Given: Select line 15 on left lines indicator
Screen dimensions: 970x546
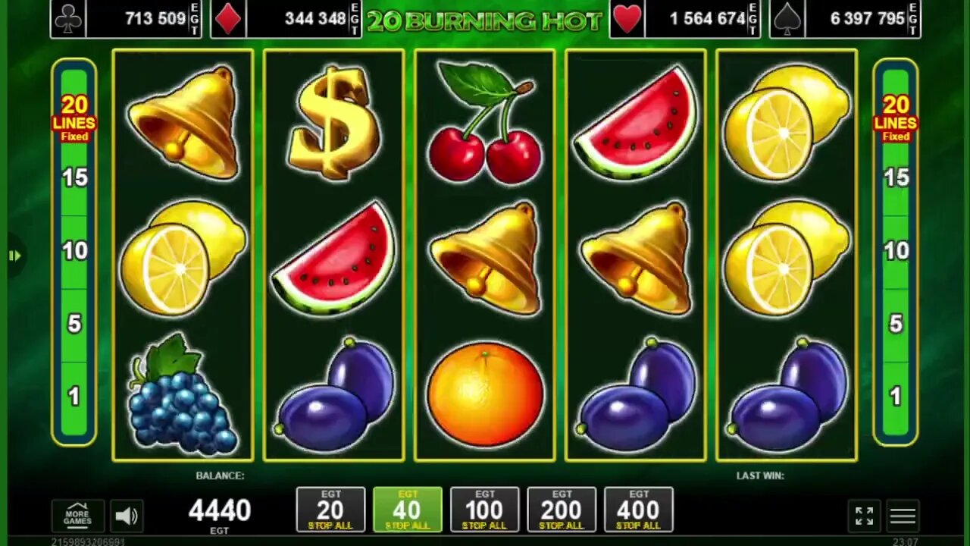Looking at the screenshot, I should pyautogui.click(x=74, y=178).
